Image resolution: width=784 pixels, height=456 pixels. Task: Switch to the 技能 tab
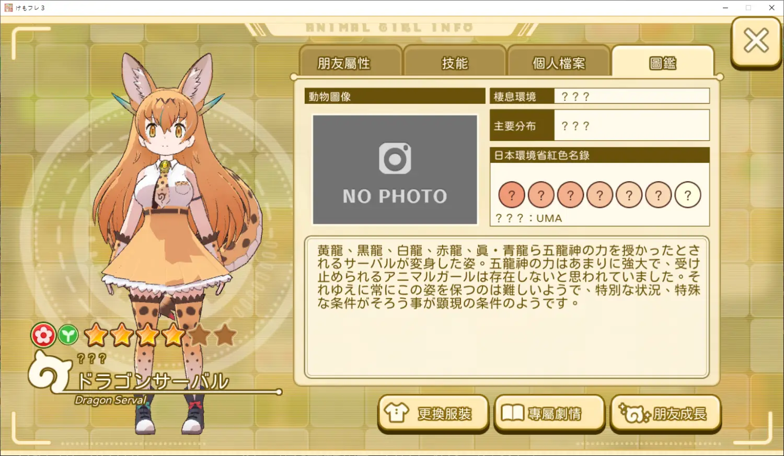pyautogui.click(x=454, y=63)
